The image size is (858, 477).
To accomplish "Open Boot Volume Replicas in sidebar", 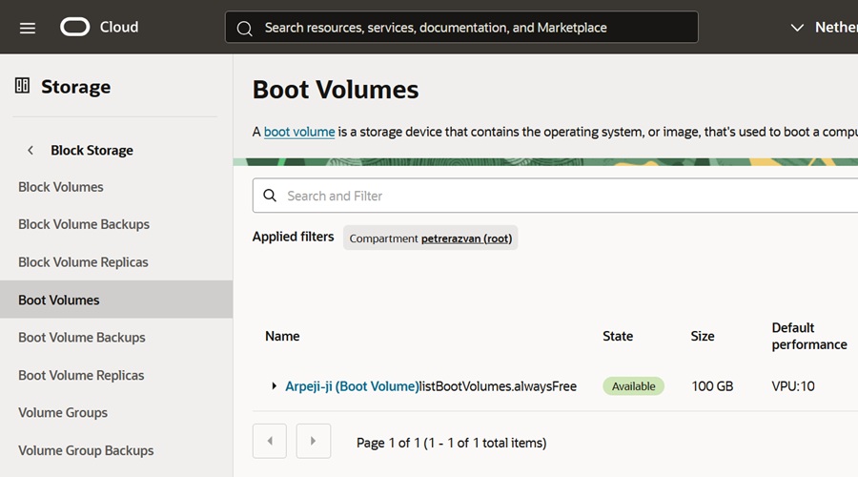I will 81,375.
